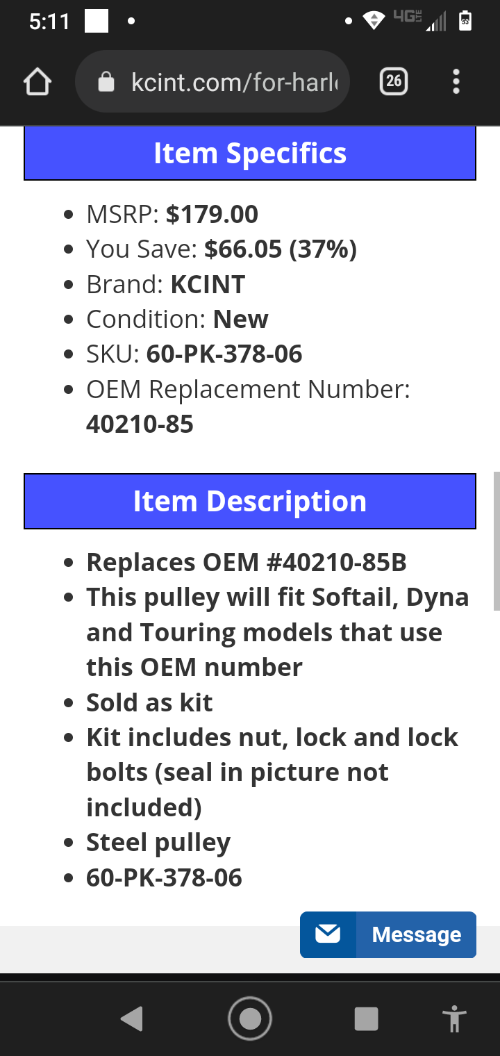Screen dimensions: 500x1056
Task: Open the Chrome three-dot overflow menu
Action: [456, 82]
